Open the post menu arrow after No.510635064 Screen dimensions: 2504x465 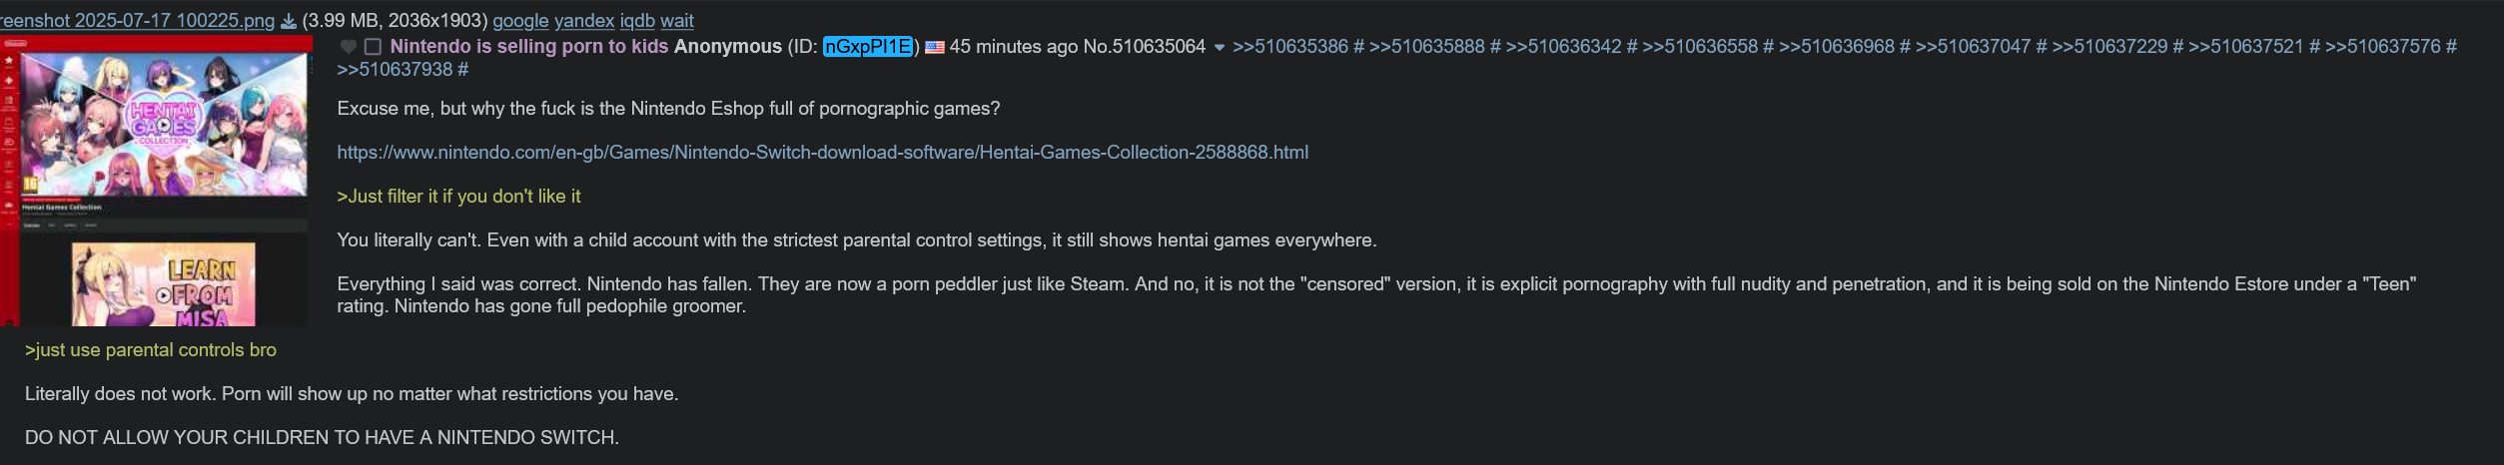coord(1219,48)
